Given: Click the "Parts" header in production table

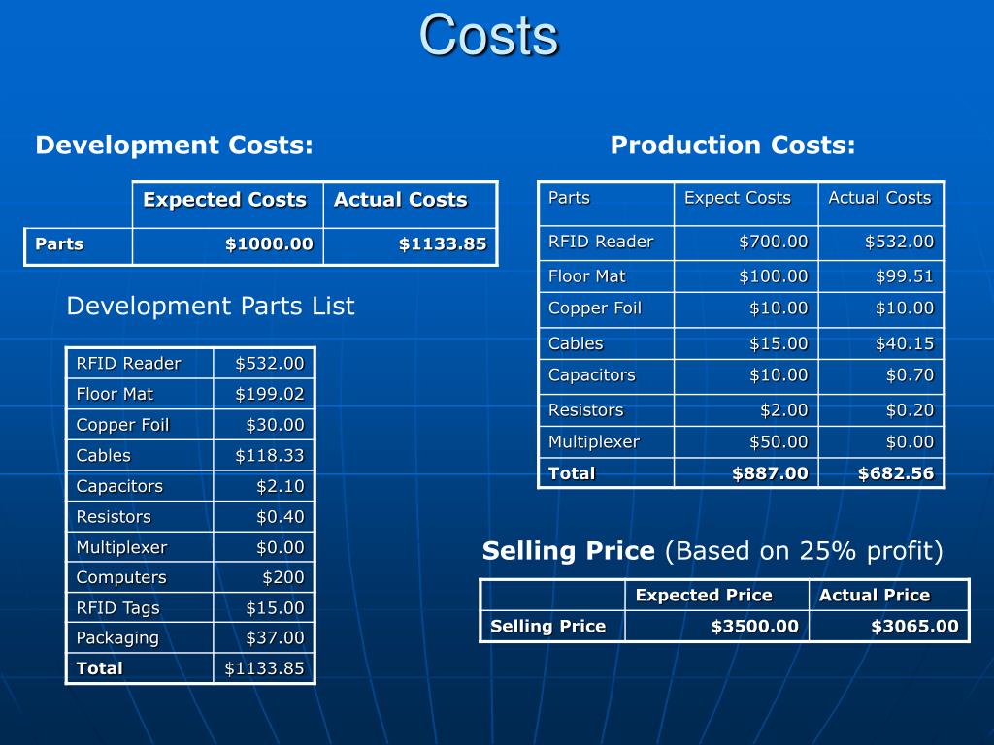Looking at the screenshot, I should click(569, 198).
